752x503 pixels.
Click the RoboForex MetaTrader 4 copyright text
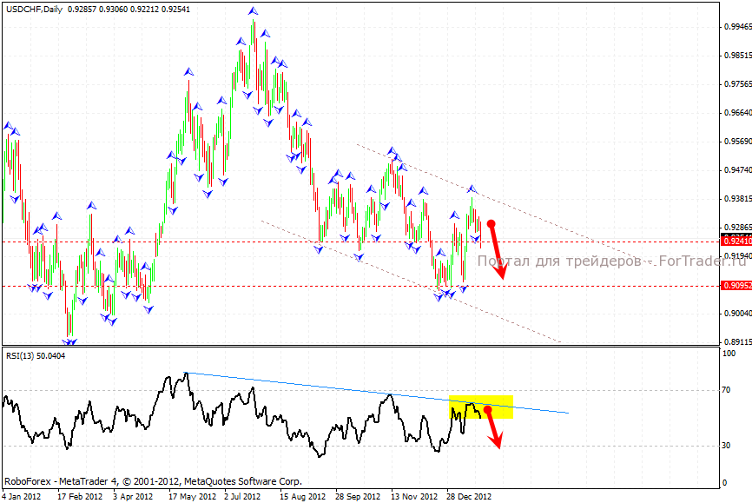click(x=153, y=480)
